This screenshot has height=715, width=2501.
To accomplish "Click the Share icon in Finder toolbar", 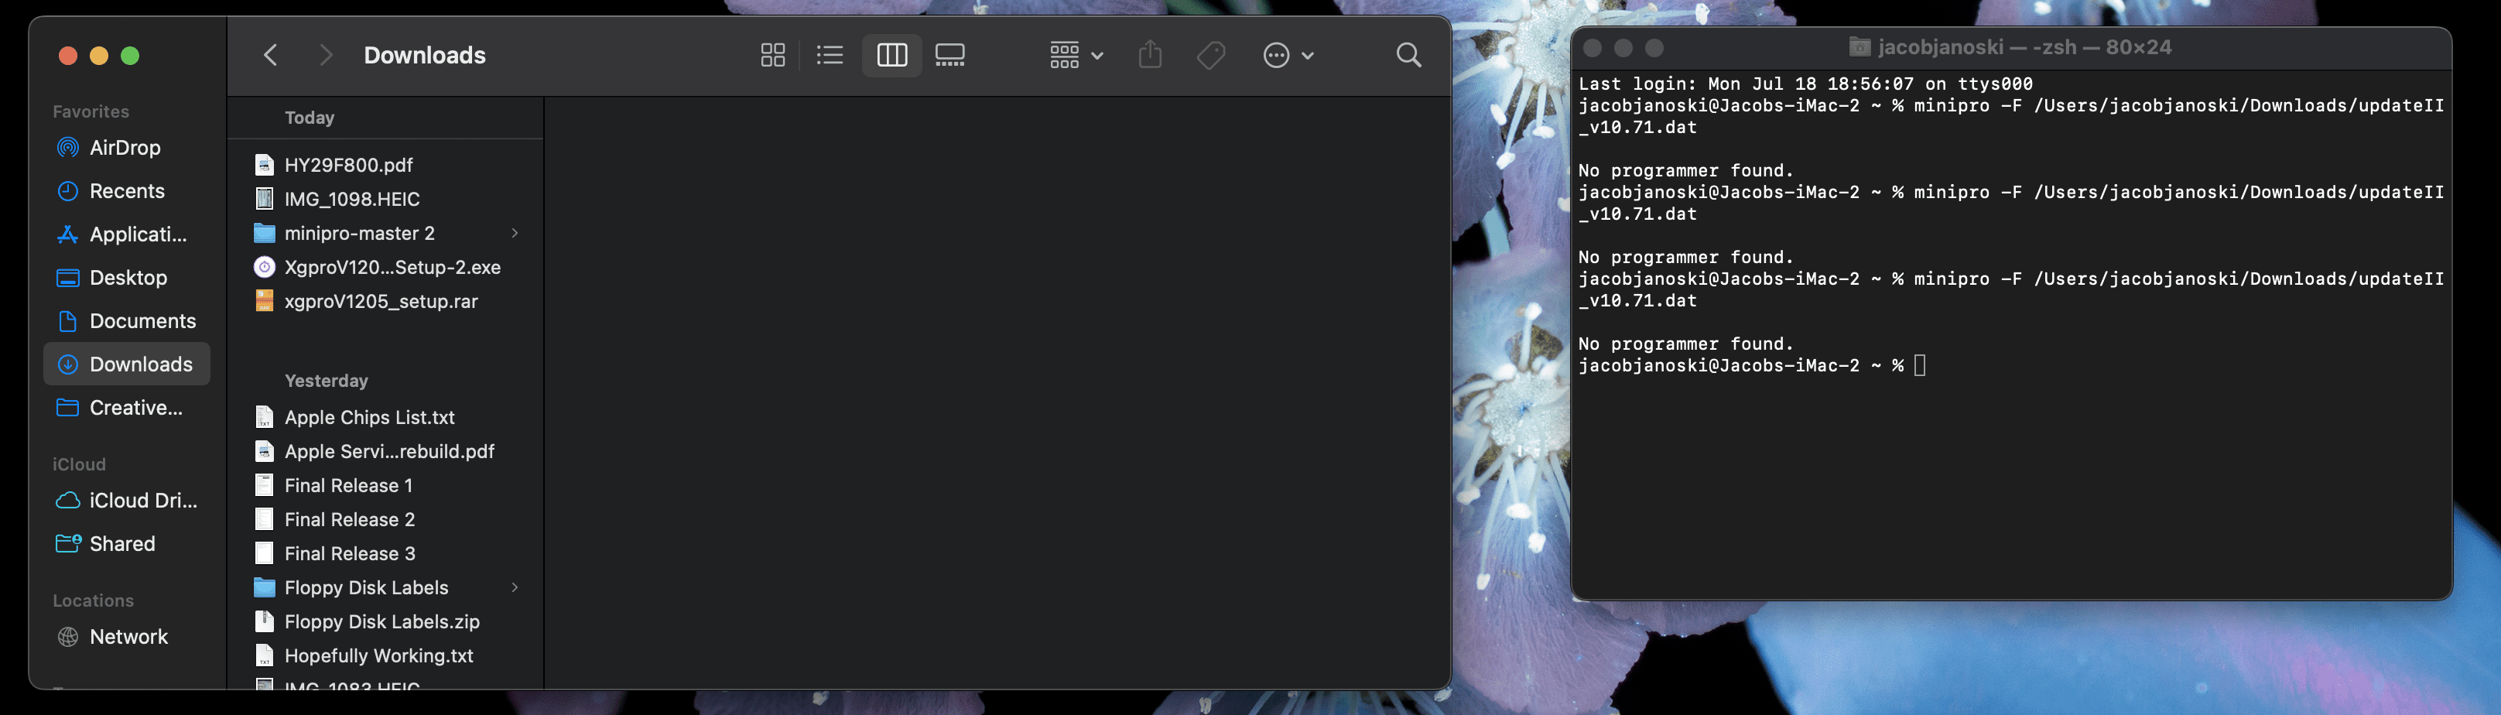I will [1150, 54].
